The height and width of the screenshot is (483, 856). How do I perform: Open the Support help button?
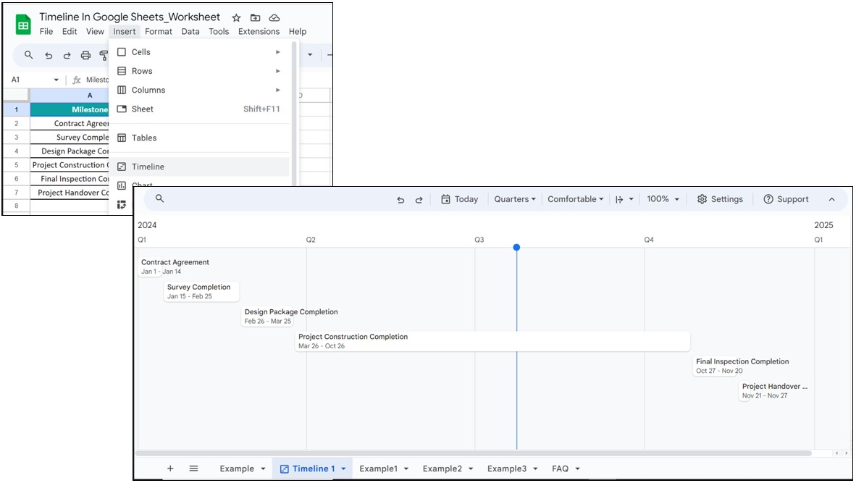786,199
